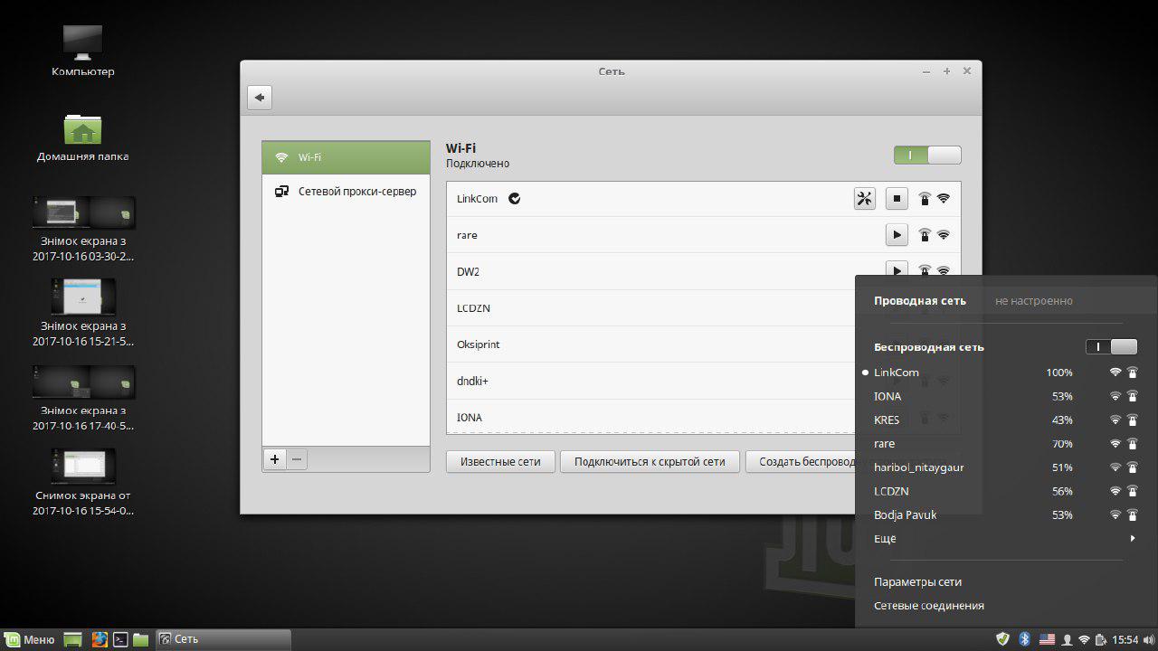Toggle wireless network switch in applet popup
Screen dimensions: 1158x651
coord(1111,347)
